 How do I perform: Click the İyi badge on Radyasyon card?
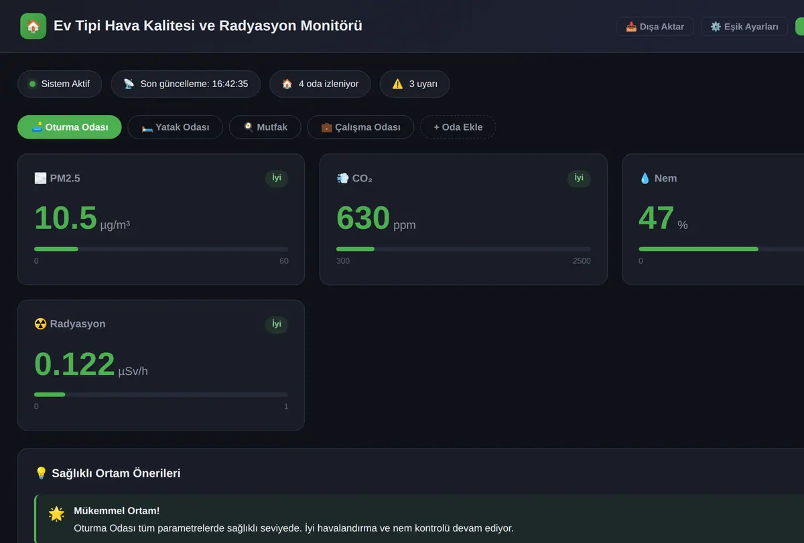(x=277, y=324)
